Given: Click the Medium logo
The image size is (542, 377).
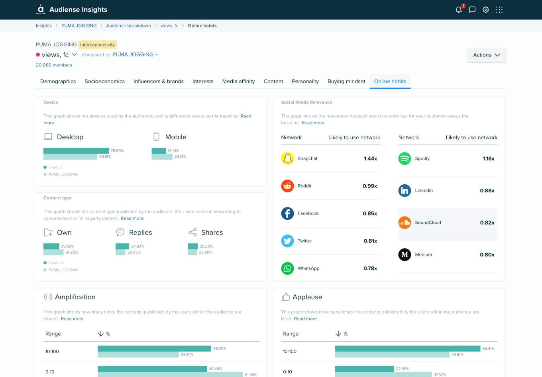Looking at the screenshot, I should tap(405, 255).
